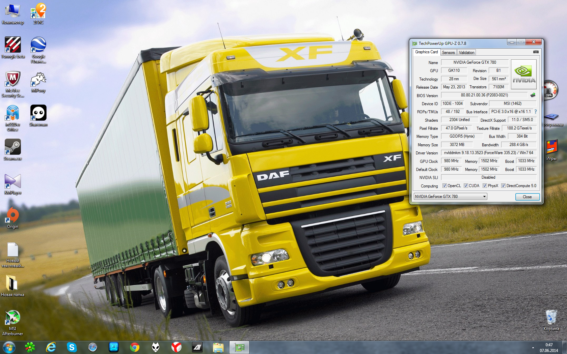Show hidden system tray icons
567x354 pixels.
tap(533, 347)
